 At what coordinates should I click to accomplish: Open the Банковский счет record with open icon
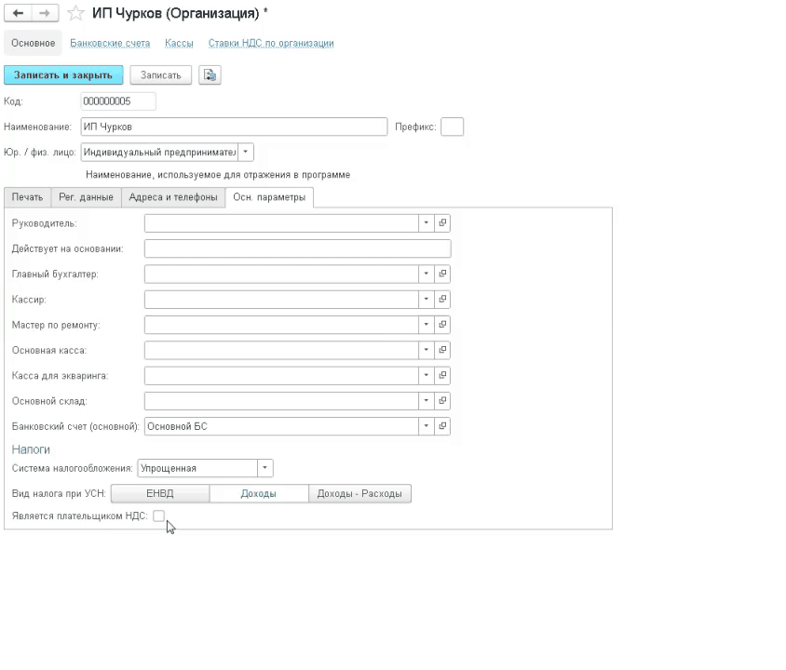pyautogui.click(x=443, y=426)
